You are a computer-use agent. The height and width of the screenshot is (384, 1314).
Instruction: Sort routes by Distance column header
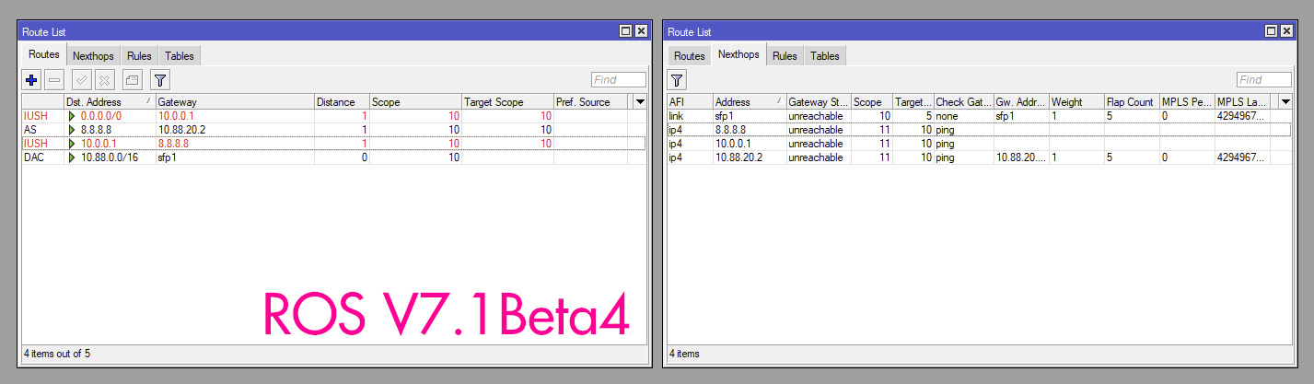(342, 101)
